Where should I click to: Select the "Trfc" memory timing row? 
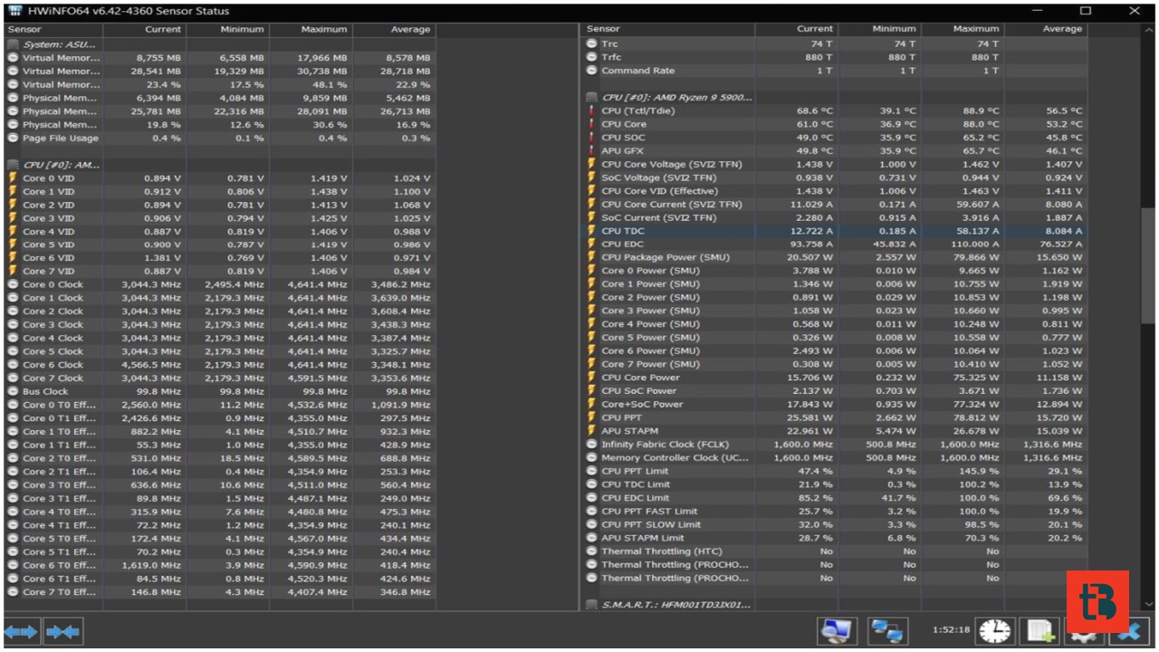click(x=836, y=57)
